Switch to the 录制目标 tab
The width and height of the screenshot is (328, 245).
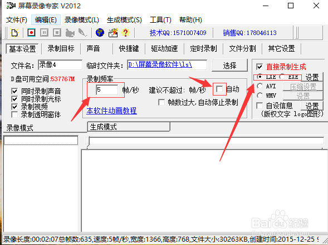pyautogui.click(x=61, y=49)
